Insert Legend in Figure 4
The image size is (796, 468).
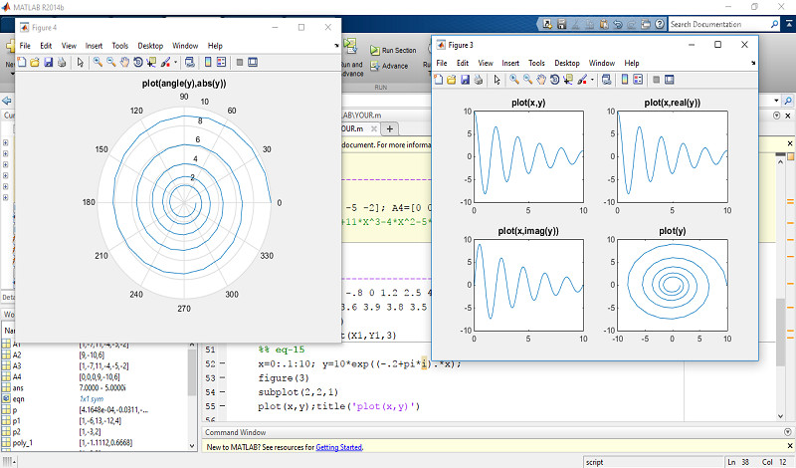click(221, 62)
